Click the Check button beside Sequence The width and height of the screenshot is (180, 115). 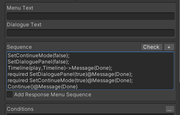tap(152, 47)
